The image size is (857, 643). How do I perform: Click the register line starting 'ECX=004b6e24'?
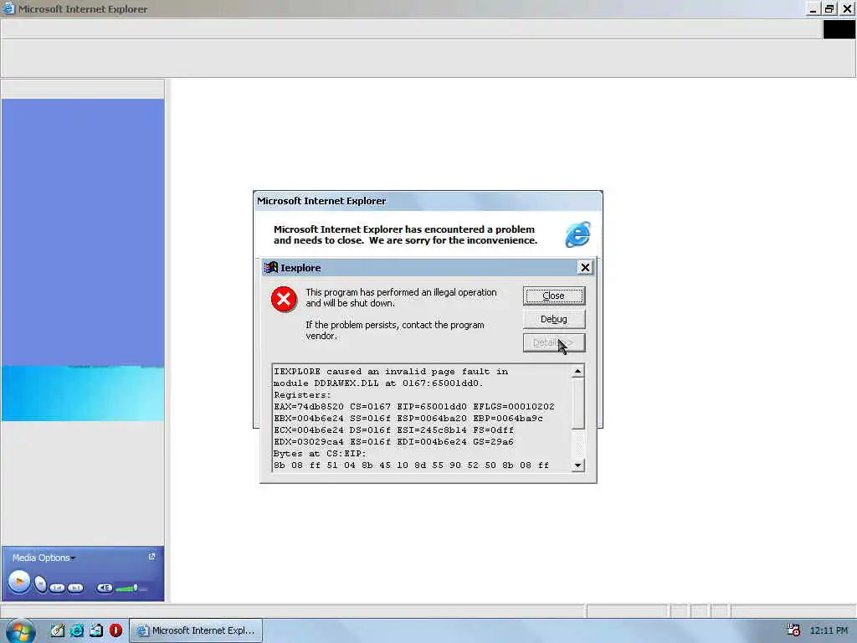tap(393, 430)
